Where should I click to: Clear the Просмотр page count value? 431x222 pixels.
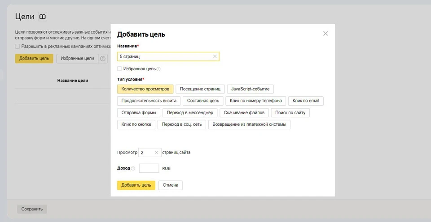pyautogui.click(x=156, y=152)
